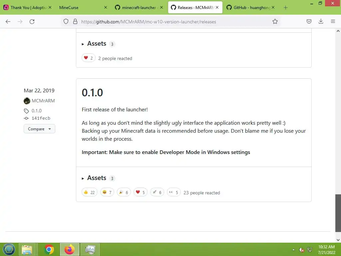341x256 pixels.
Task: Save page to Pocket icon
Action: (309, 22)
